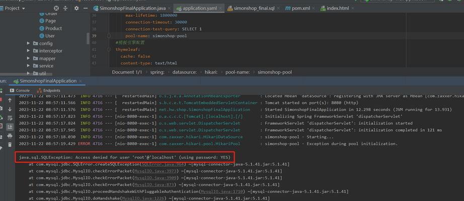464x201 pixels.
Task: Expand the interceptor folder
Action: point(28,51)
